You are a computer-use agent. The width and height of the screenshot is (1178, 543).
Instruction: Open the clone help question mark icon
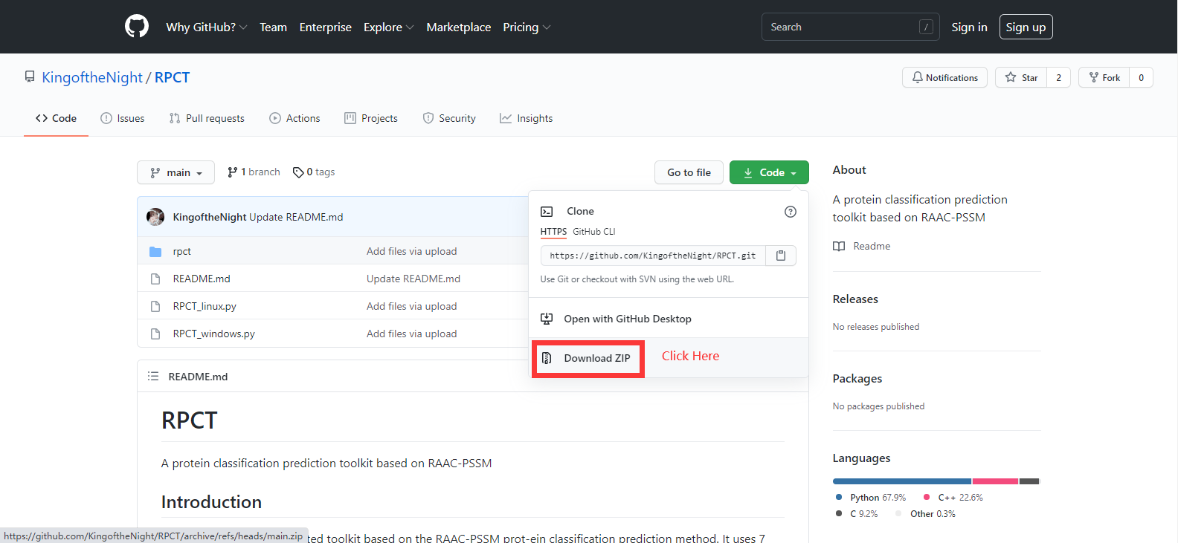coord(791,212)
